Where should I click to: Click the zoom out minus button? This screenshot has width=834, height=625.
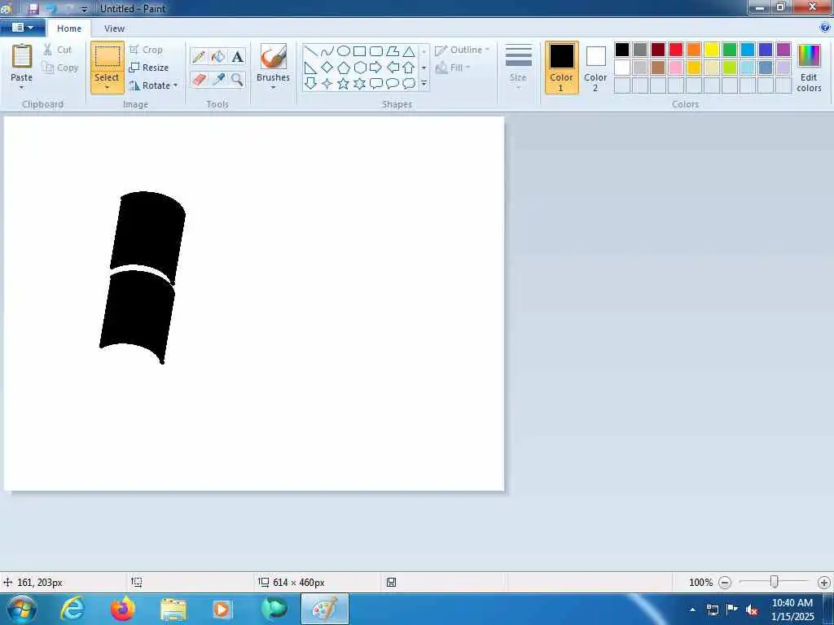click(725, 583)
